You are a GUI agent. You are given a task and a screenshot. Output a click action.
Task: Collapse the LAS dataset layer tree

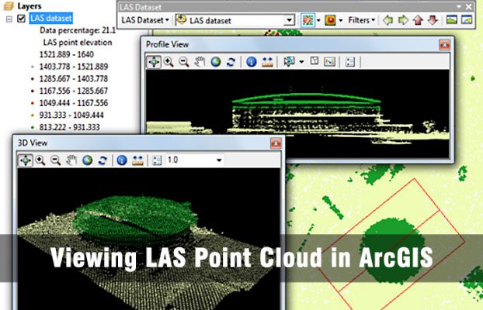[9, 19]
